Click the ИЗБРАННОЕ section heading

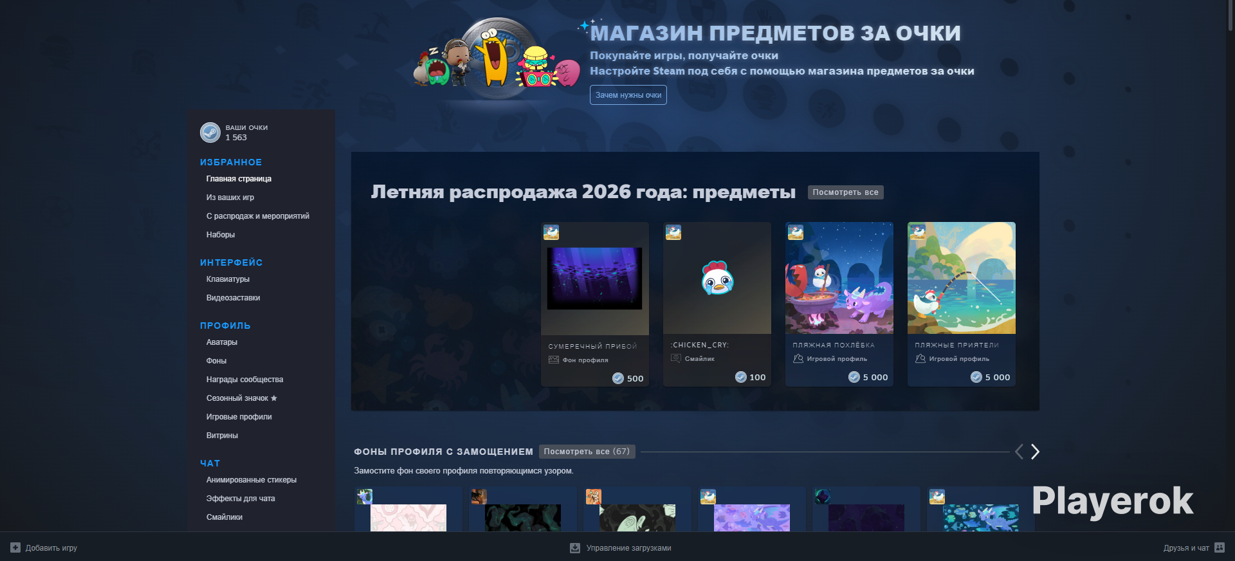tap(231, 162)
